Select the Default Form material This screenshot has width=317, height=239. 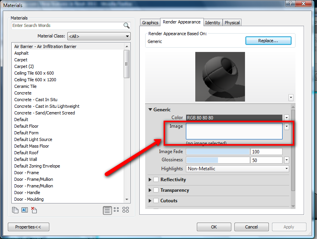[x=26, y=133]
